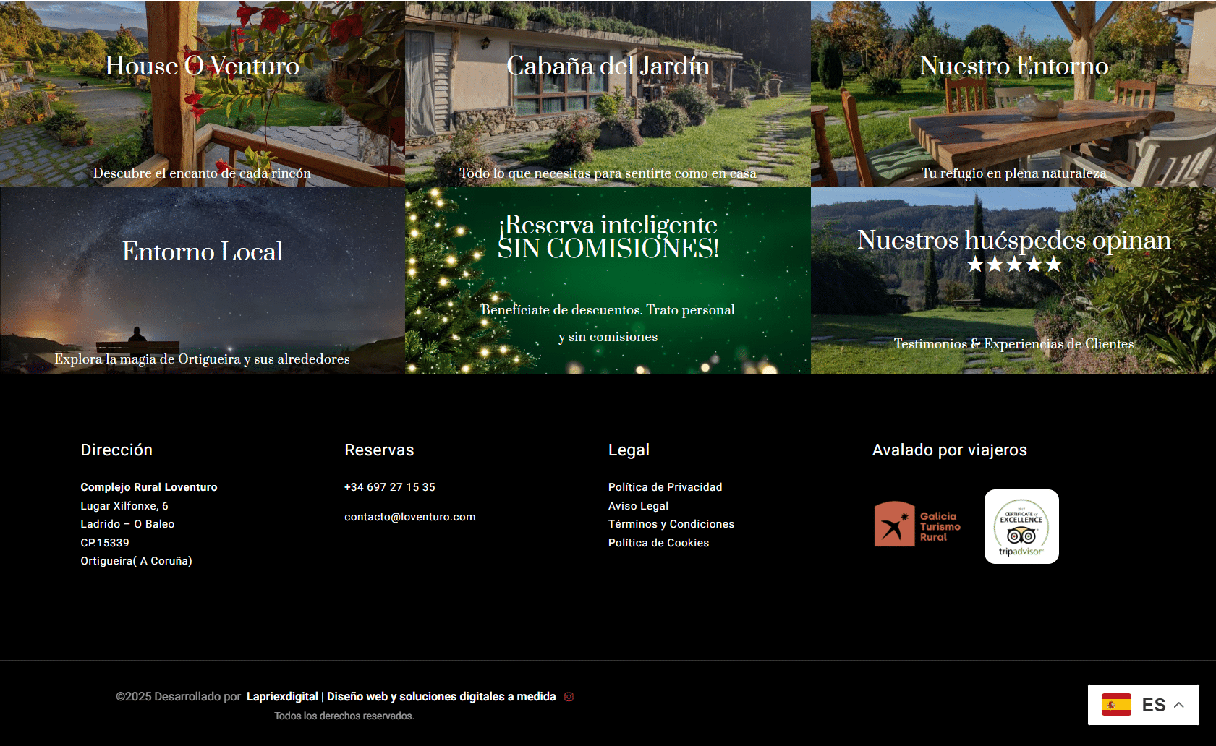
Task: Open the Política de Privacidad link
Action: [665, 487]
